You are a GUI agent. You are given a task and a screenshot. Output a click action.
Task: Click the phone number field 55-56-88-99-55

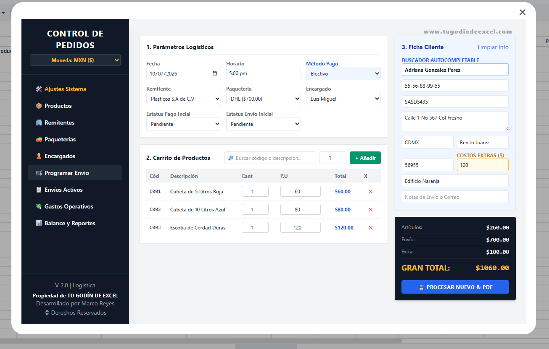(x=455, y=86)
